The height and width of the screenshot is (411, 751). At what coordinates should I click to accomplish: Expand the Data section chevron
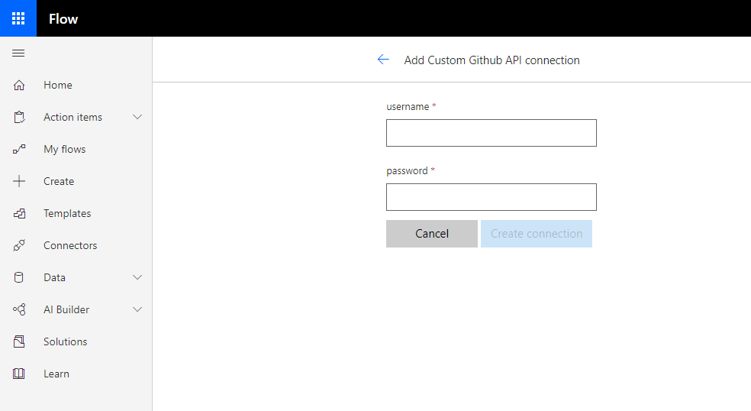(x=137, y=277)
